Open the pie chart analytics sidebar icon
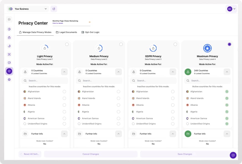The width and height of the screenshot is (242, 164). click(x=9, y=29)
